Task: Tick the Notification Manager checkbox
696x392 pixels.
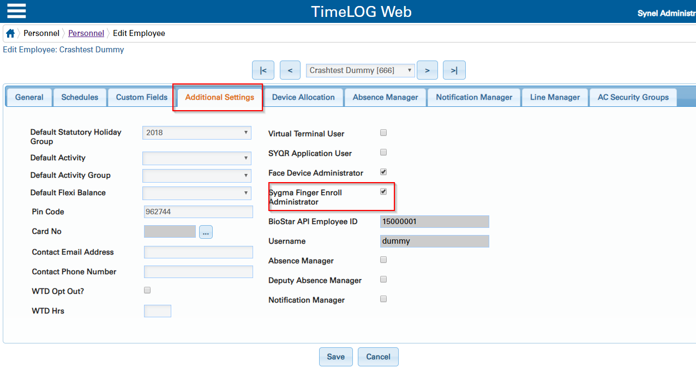Action: [x=383, y=299]
